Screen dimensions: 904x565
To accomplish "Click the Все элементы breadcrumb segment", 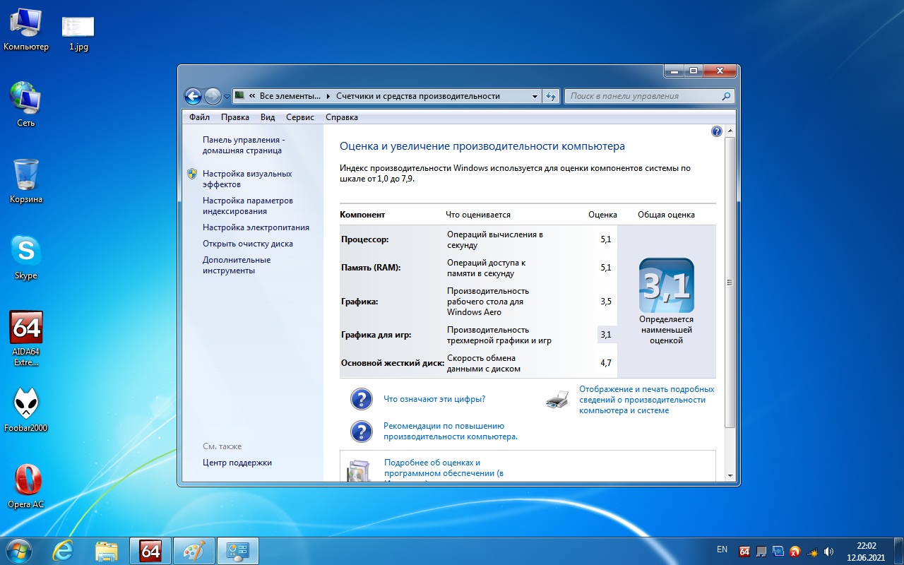I will point(290,96).
